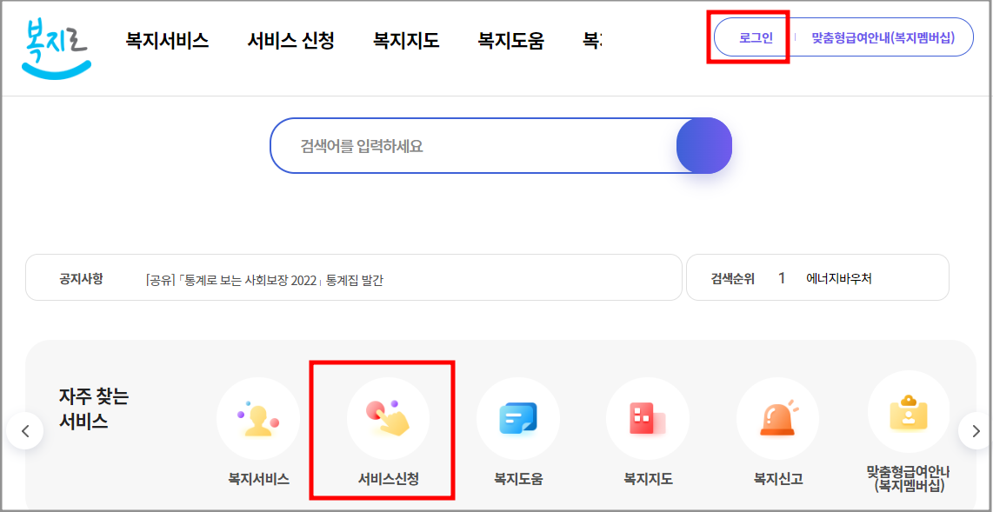Click the right carousel arrow
The height and width of the screenshot is (512, 993).
(x=975, y=429)
